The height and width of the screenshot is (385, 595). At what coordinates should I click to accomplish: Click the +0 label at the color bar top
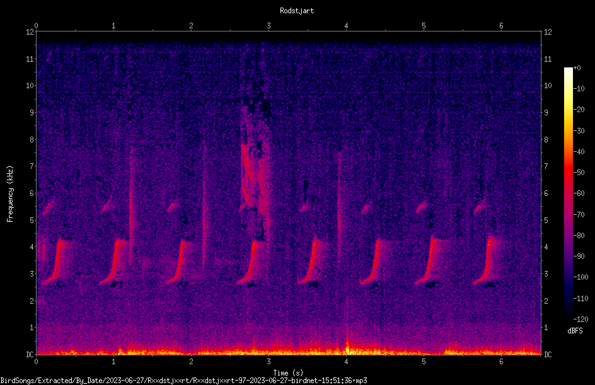[577, 67]
